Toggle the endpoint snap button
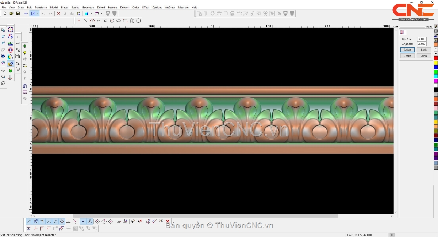Screen dimensions: 438x237 tap(29, 221)
